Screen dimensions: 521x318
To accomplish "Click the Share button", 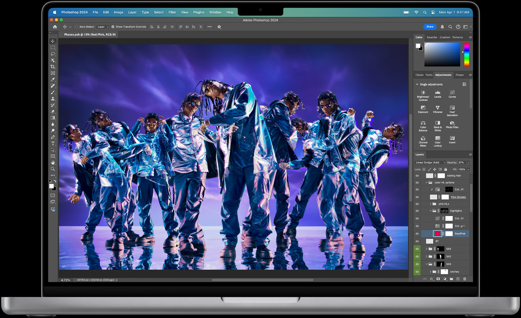I will (429, 27).
